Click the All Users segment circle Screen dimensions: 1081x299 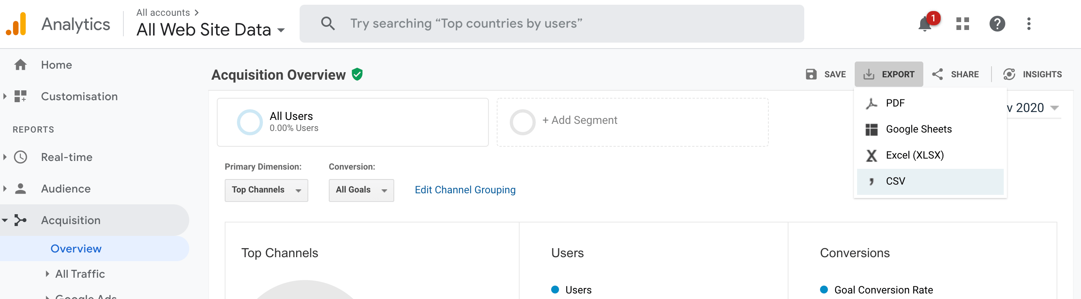[250, 122]
